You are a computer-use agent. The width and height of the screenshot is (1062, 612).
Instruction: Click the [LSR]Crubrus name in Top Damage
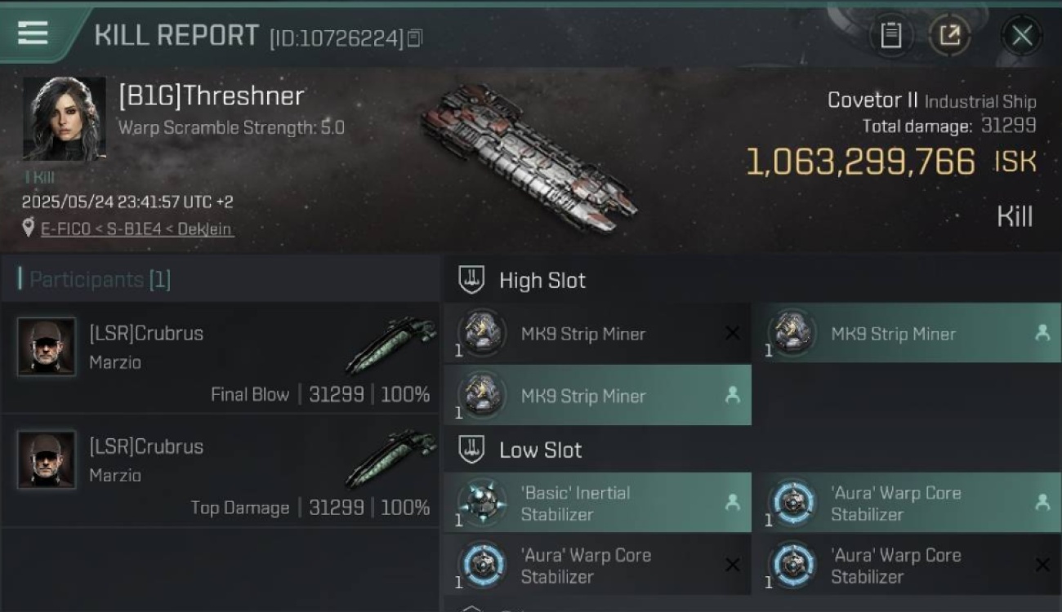tap(146, 446)
